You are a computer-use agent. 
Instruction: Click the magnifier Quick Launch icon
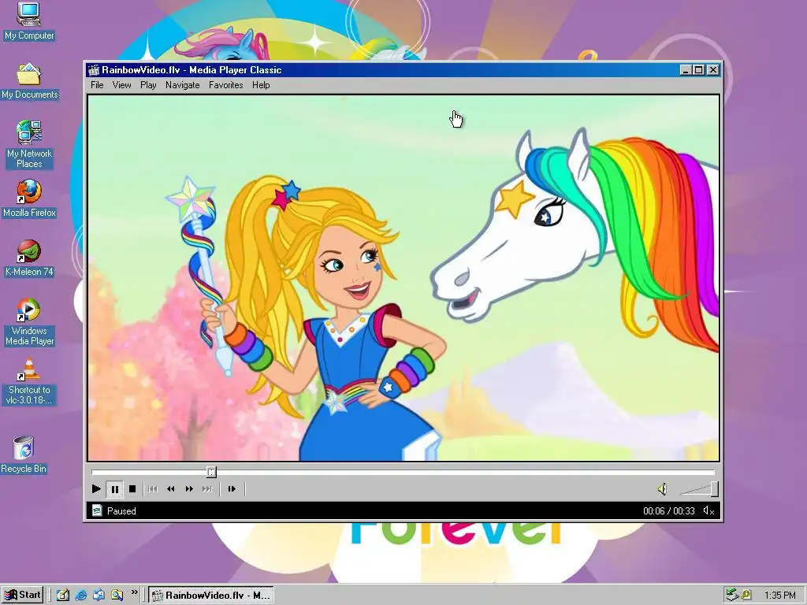pos(117,596)
